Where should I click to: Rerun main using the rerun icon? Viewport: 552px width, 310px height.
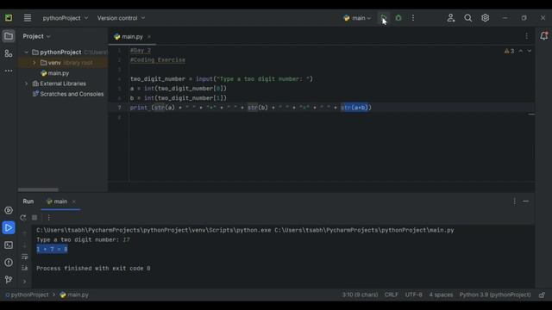coord(23,218)
